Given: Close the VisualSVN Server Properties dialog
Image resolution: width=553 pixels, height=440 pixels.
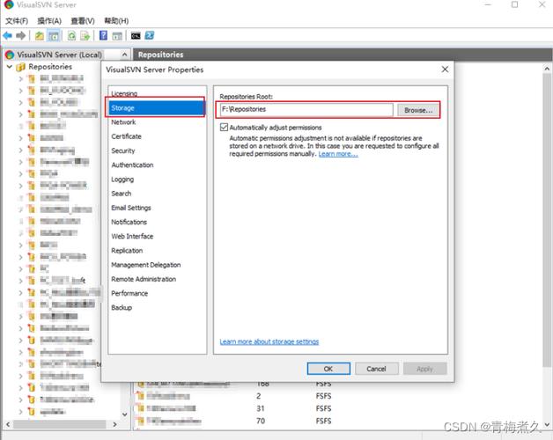Looking at the screenshot, I should coord(445,70).
